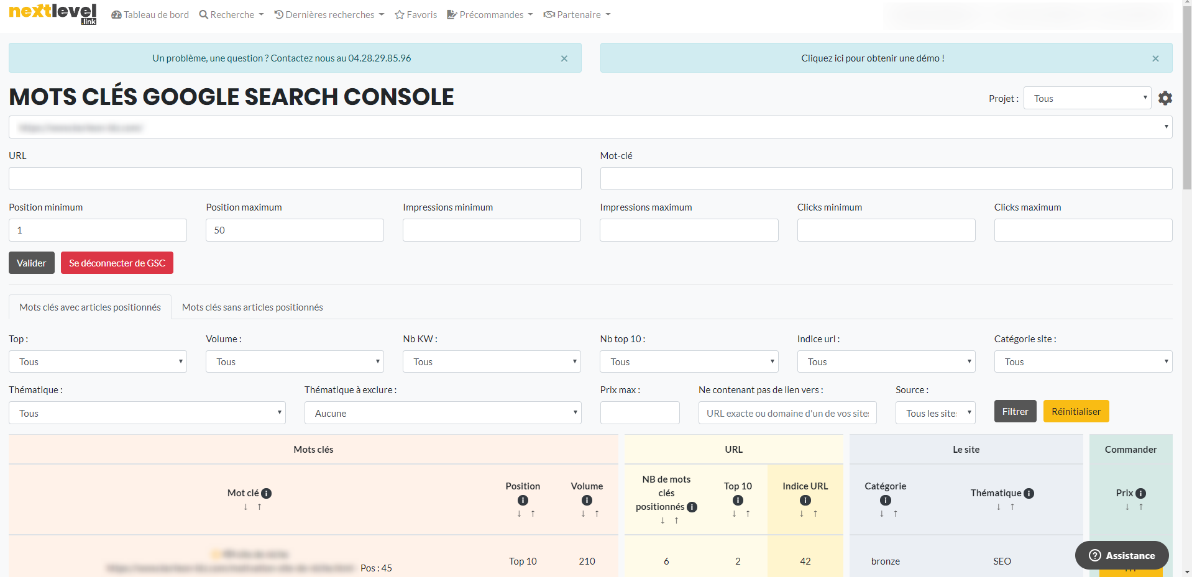
Task: Open the Source dropdown
Action: [935, 413]
